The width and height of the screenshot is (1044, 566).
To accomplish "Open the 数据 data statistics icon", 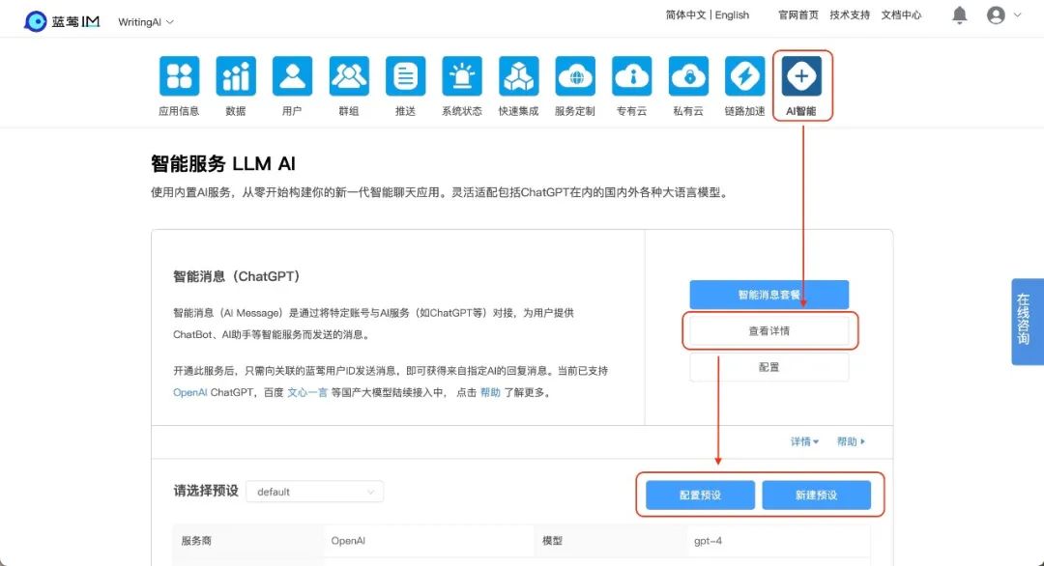I will [236, 76].
